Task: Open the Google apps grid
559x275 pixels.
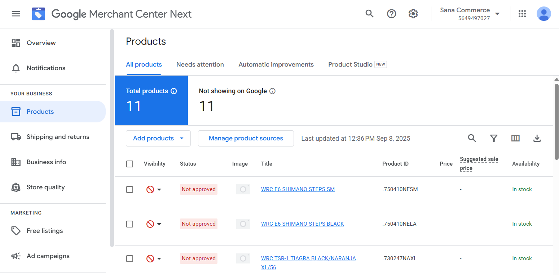Action: (522, 14)
